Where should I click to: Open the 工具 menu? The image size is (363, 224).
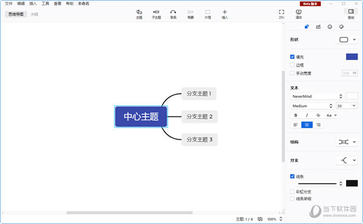click(45, 4)
